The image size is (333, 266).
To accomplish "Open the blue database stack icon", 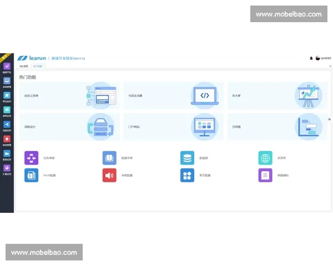I will 187,158.
